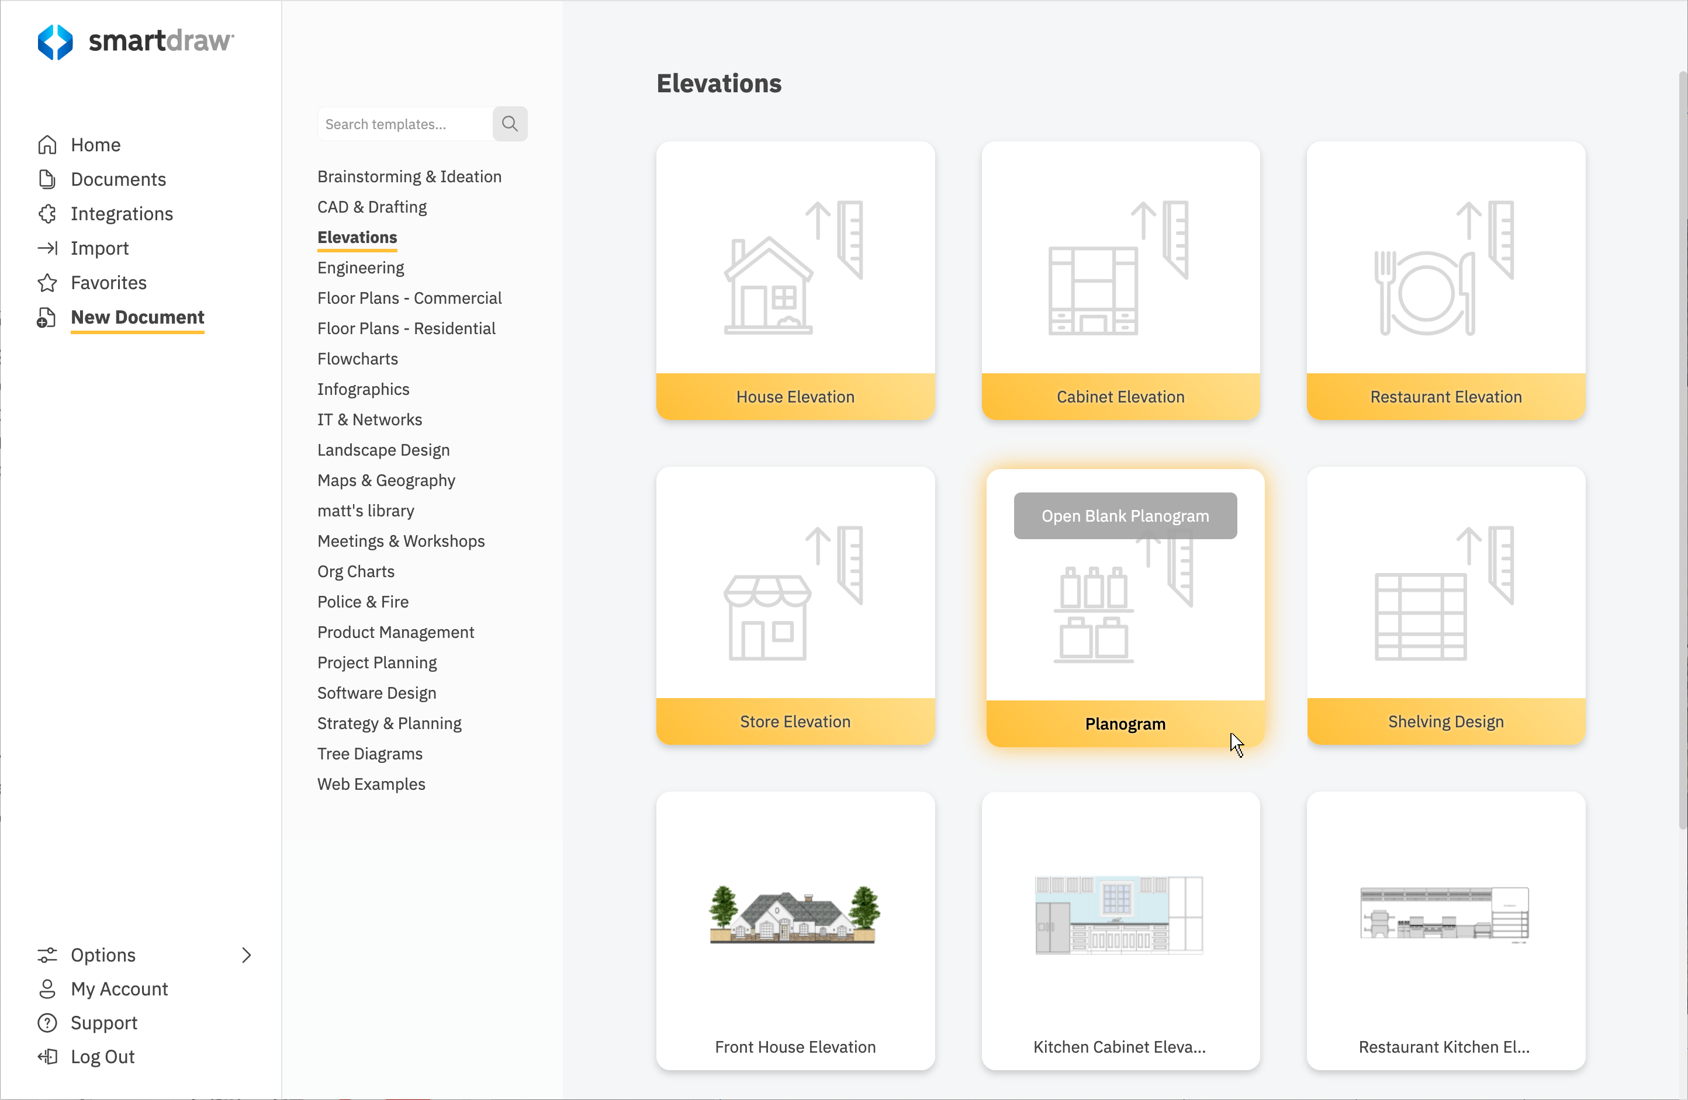The image size is (1688, 1100).
Task: Expand the Options submenu chevron
Action: 246,955
